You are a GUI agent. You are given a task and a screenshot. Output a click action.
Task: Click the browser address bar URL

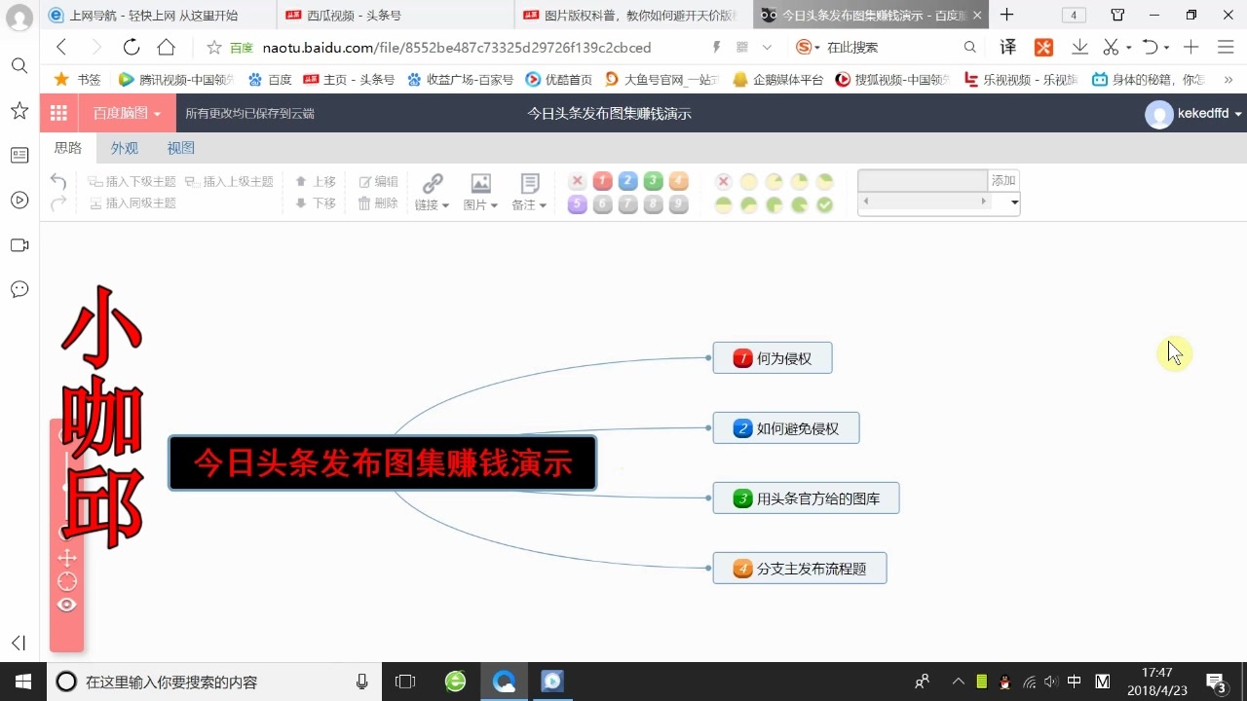[x=457, y=47]
